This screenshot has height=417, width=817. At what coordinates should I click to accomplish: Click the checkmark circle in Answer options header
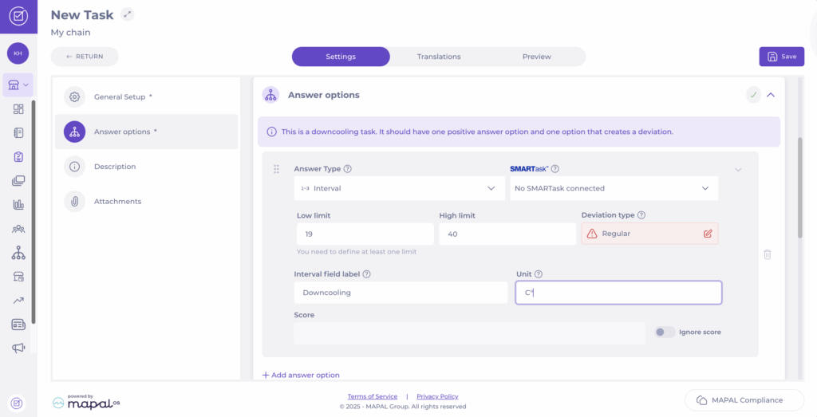click(x=753, y=95)
